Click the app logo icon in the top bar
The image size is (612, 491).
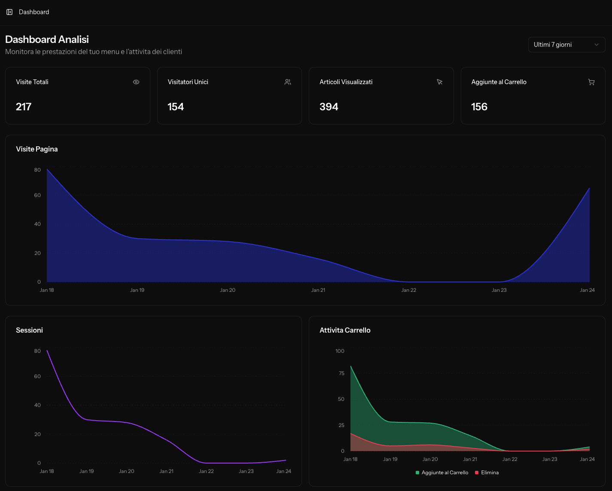coord(9,12)
